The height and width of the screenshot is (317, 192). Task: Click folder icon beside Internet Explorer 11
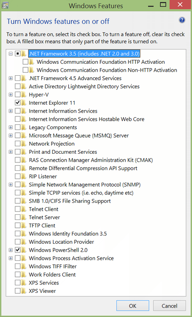[24, 103]
